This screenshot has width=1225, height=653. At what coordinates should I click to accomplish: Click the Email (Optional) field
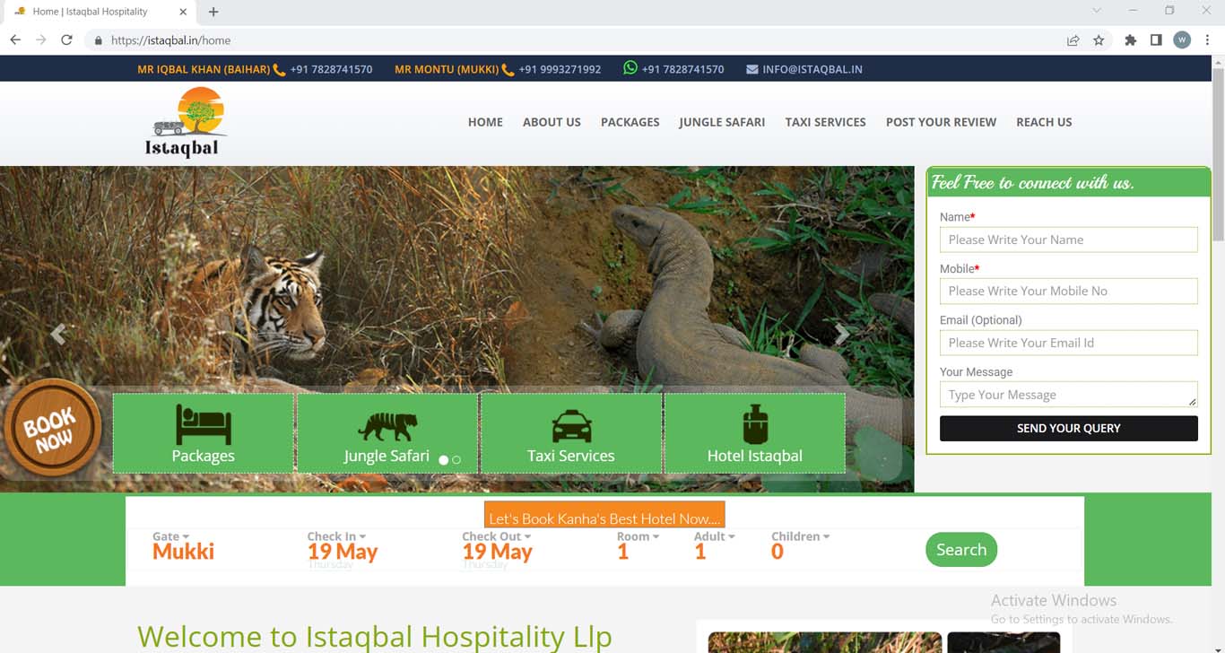(1068, 343)
